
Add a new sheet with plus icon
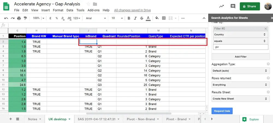pyautogui.click(x=11, y=119)
